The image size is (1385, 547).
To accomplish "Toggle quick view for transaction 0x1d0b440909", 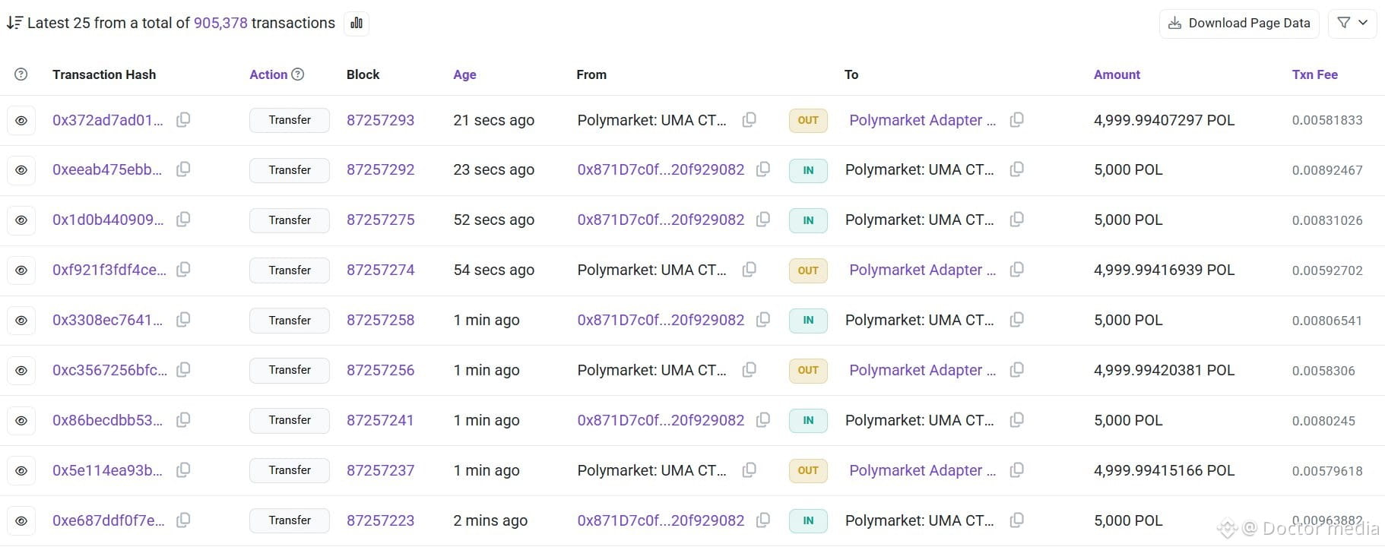I will 21,220.
